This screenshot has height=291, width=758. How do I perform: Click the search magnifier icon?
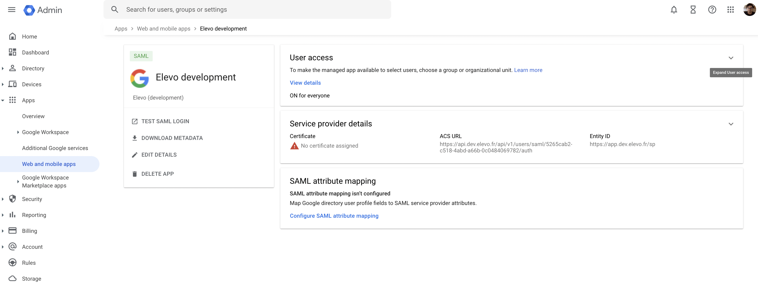[x=115, y=9]
